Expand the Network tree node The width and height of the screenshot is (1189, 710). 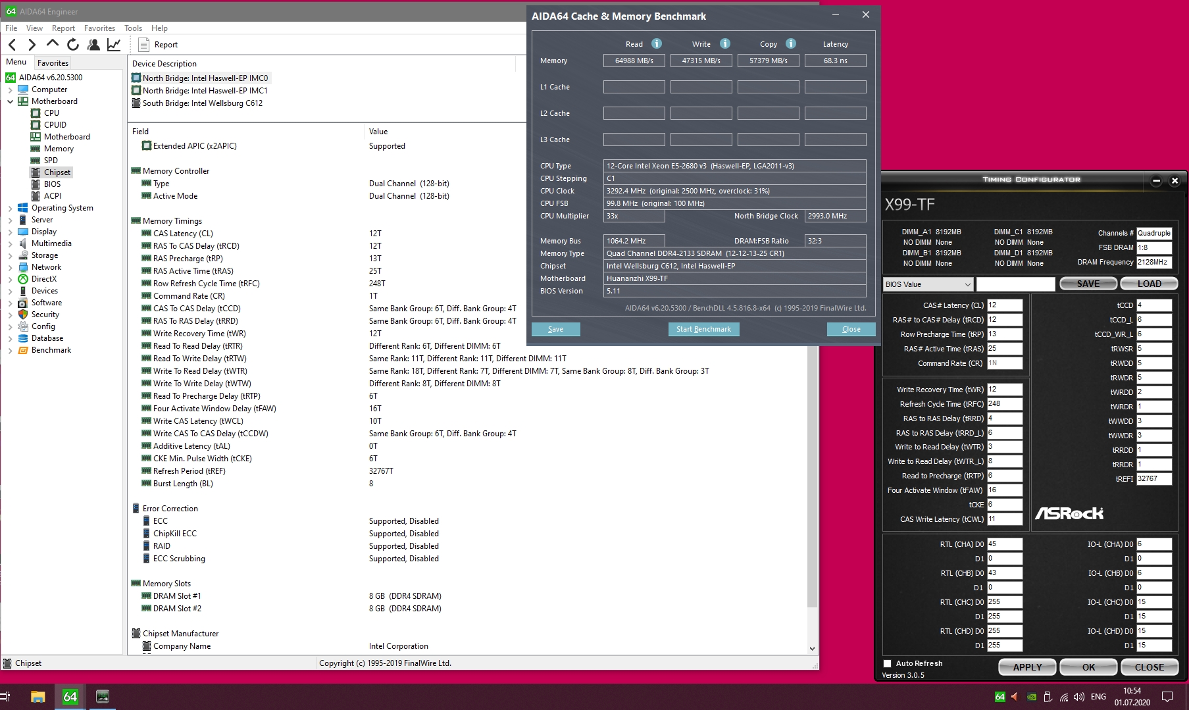(10, 267)
